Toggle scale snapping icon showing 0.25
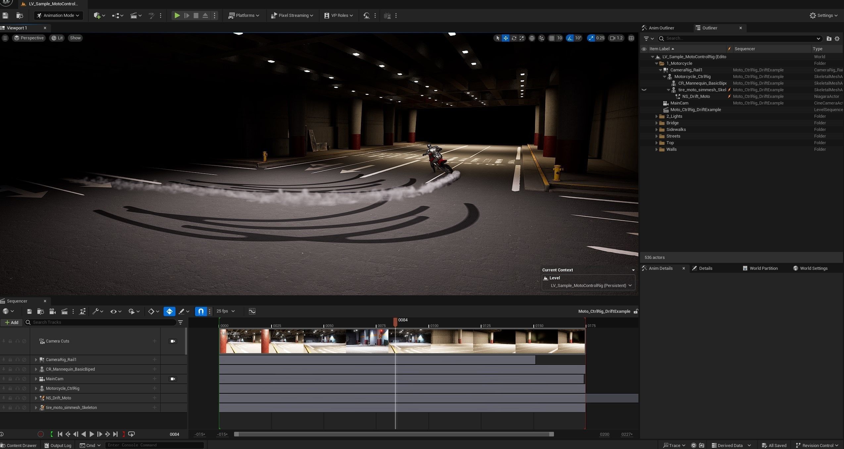 coord(591,38)
